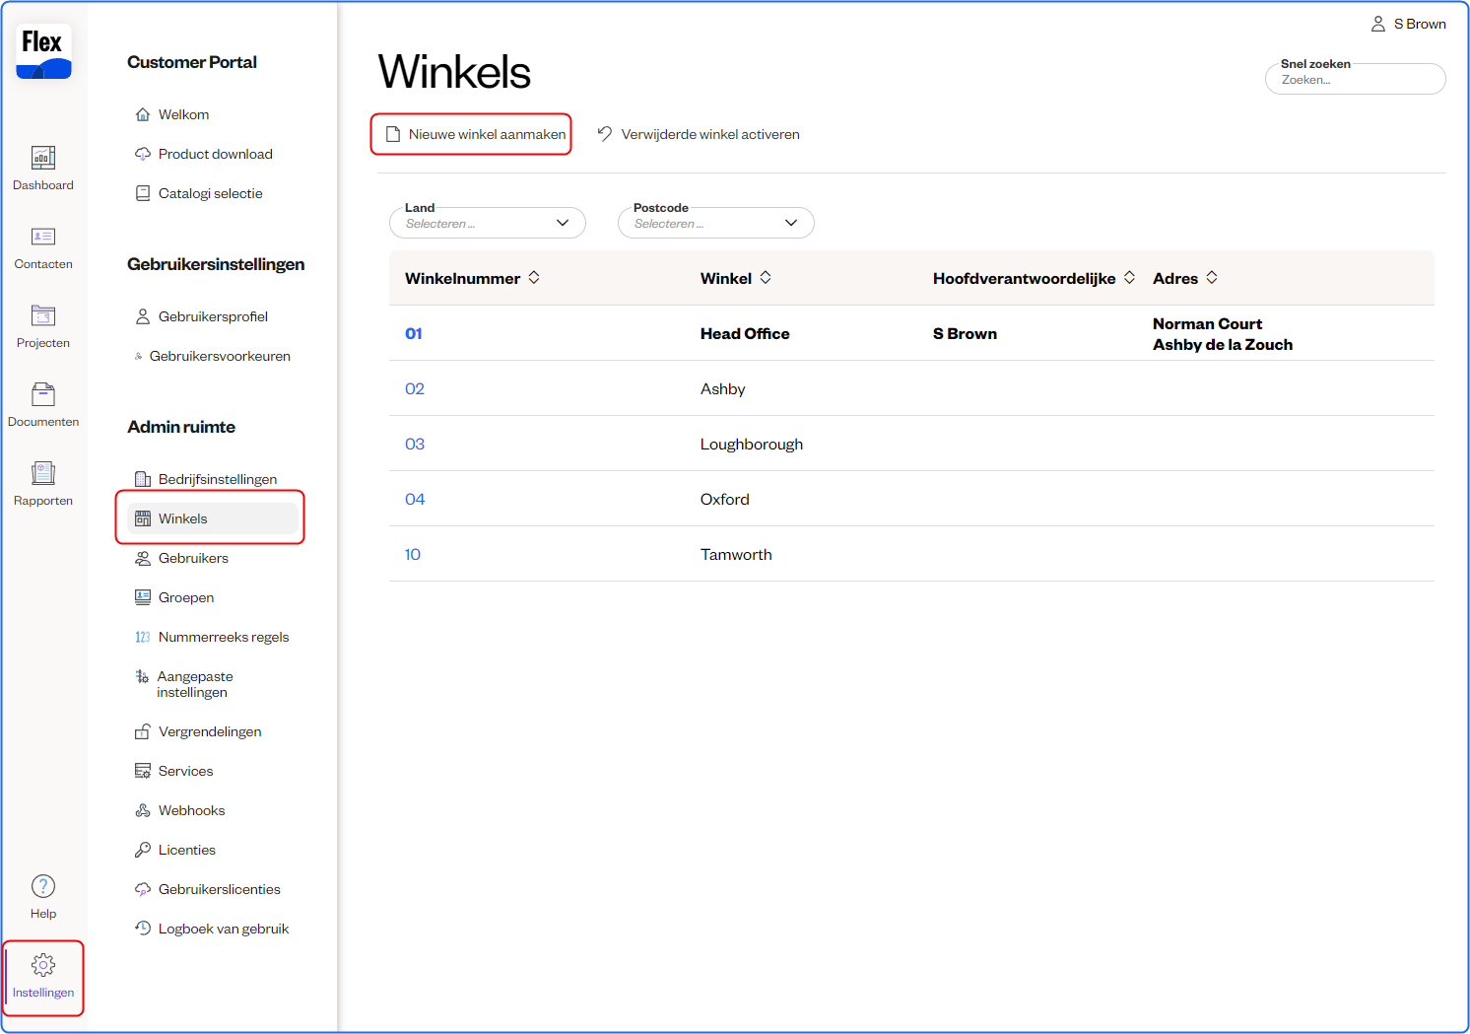Sort the table by Winkelnummer
Image resolution: width=1470 pixels, height=1034 pixels.
(534, 278)
